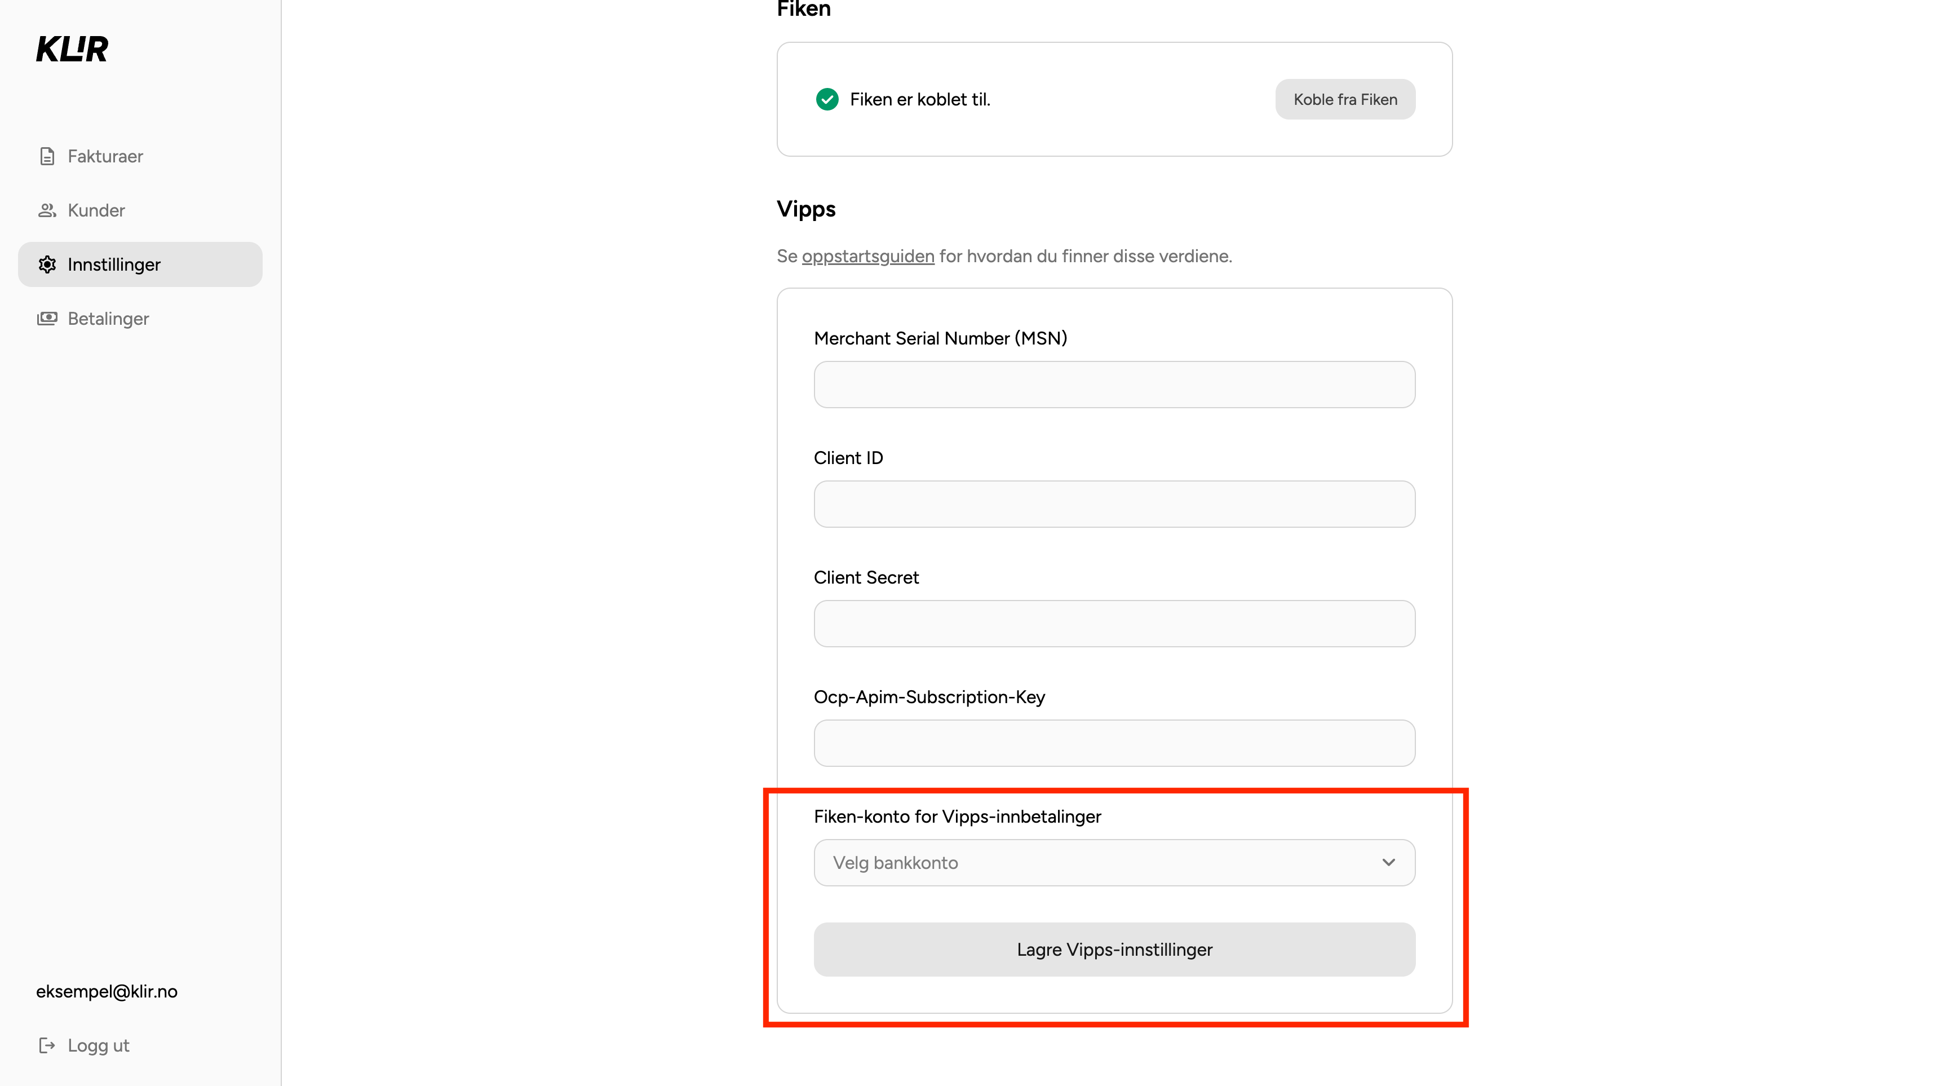Click the 'Client ID' label

point(848,458)
